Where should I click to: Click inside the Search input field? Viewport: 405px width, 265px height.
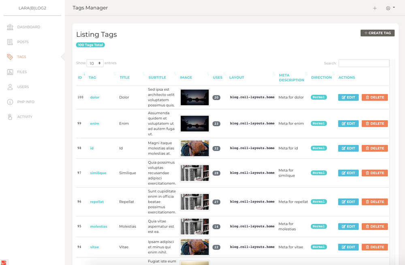pos(363,63)
